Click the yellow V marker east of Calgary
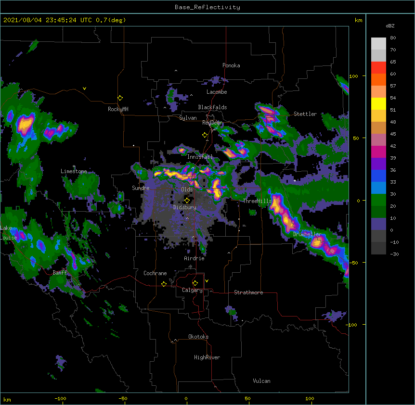Screen dimensions: 415x405 coord(207,281)
